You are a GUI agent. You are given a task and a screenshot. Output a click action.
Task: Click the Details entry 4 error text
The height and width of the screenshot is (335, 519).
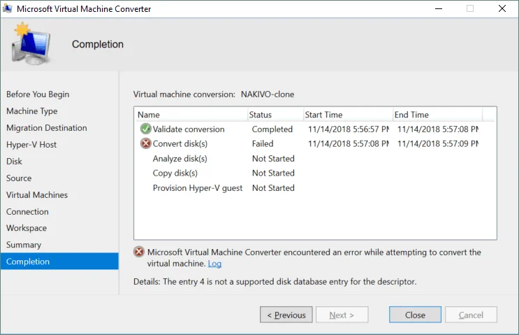275,282
